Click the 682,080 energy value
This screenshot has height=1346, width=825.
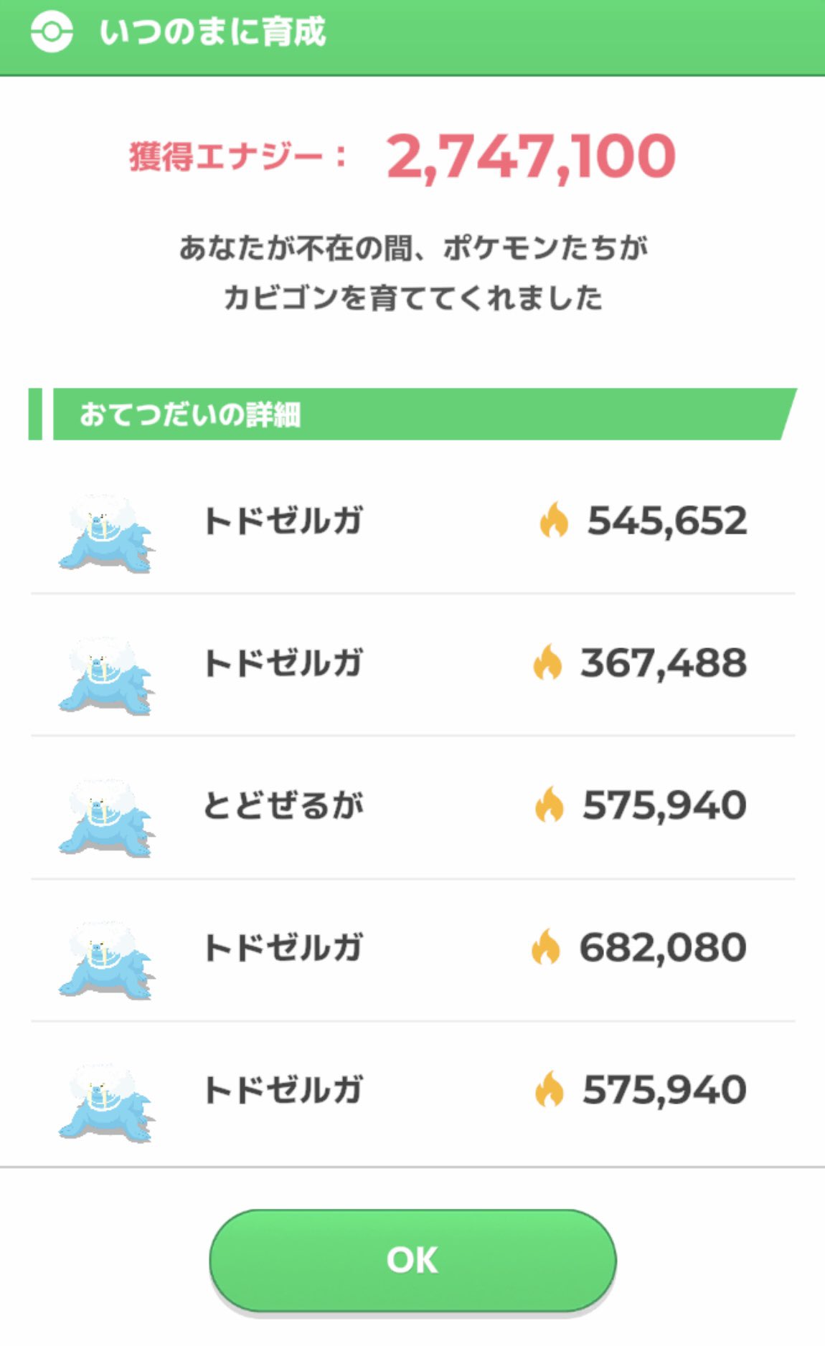[x=663, y=947]
